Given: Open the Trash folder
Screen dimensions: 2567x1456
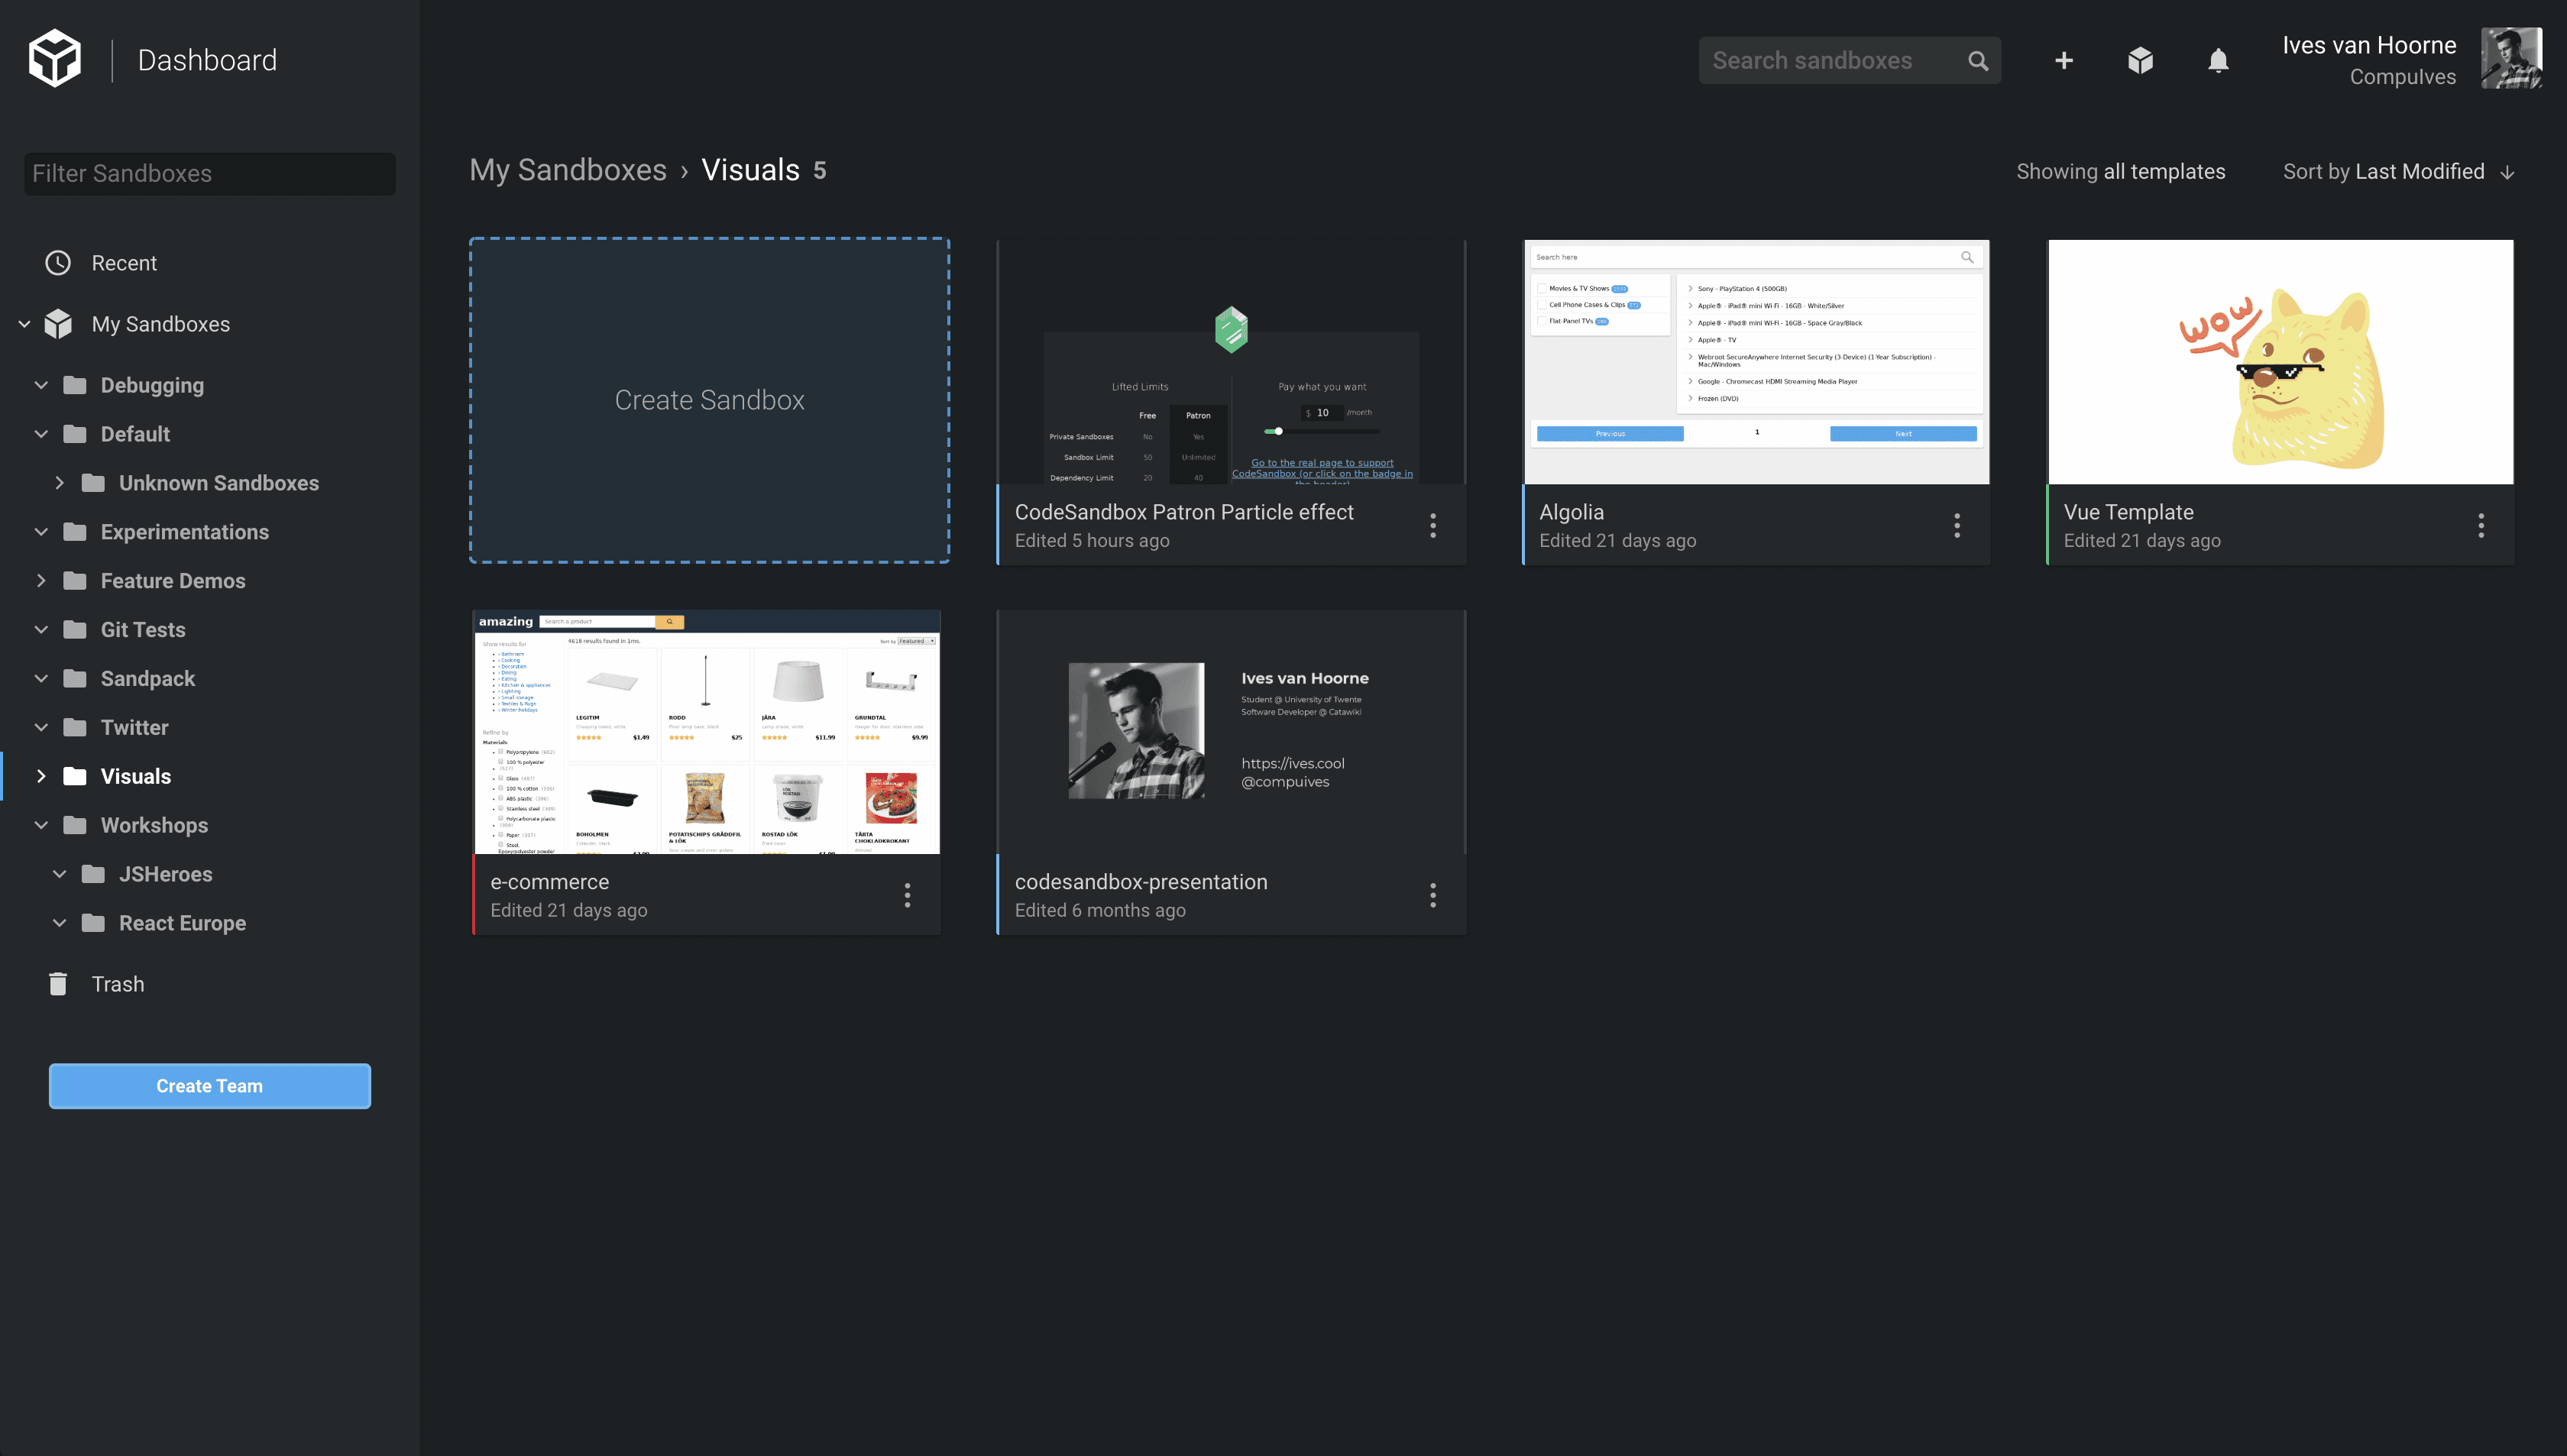Looking at the screenshot, I should pos(117,984).
